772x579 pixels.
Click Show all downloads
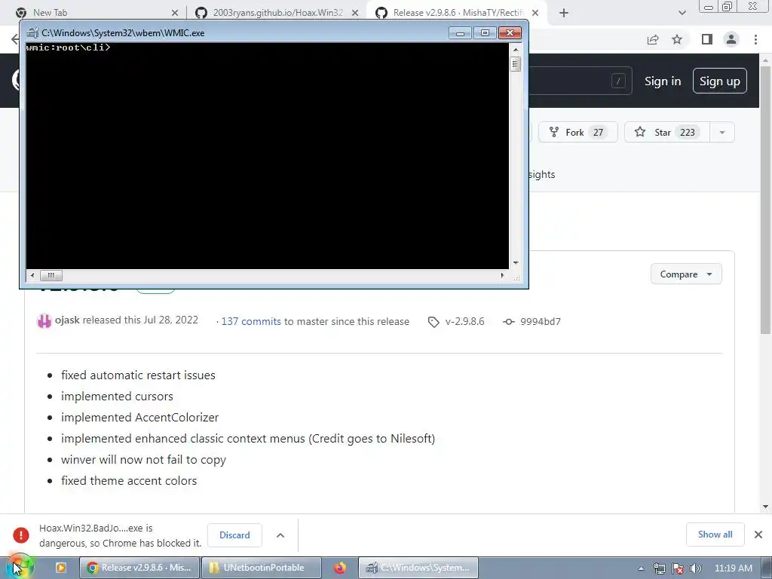coord(715,535)
